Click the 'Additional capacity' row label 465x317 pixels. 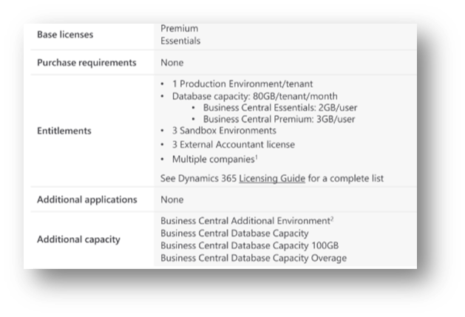click(x=78, y=239)
